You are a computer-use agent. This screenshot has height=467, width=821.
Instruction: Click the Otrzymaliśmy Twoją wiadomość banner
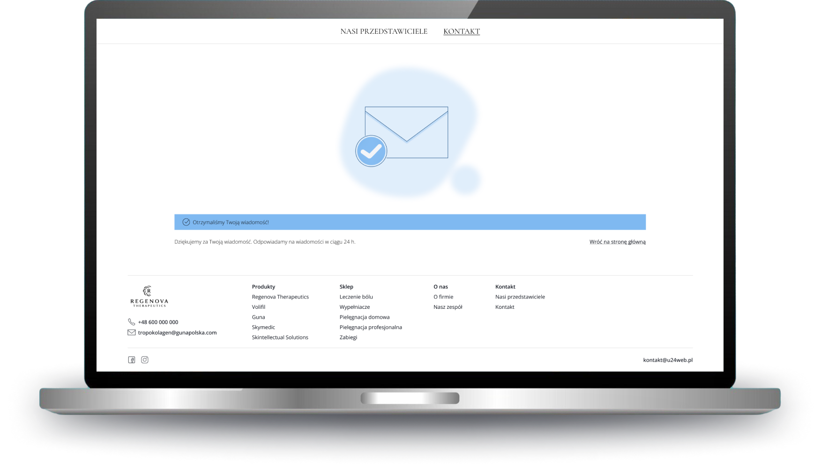[410, 222]
